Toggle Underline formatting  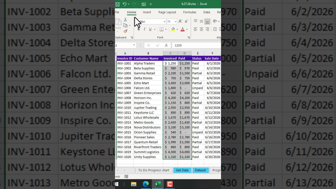point(150,29)
